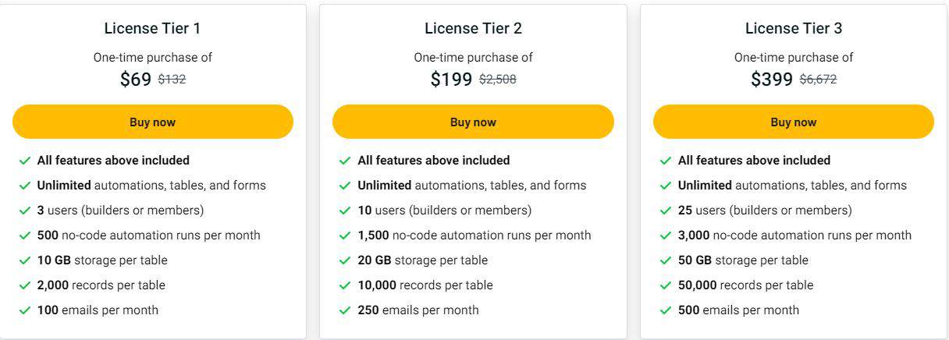This screenshot has width=949, height=340.
Task: Select the License Tier 3 heading
Action: [x=793, y=29]
